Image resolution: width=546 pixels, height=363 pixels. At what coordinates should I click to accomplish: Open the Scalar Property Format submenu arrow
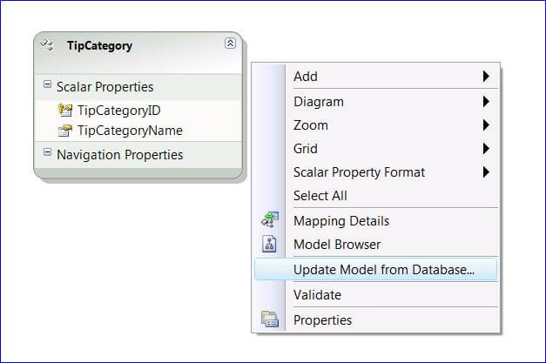click(486, 172)
